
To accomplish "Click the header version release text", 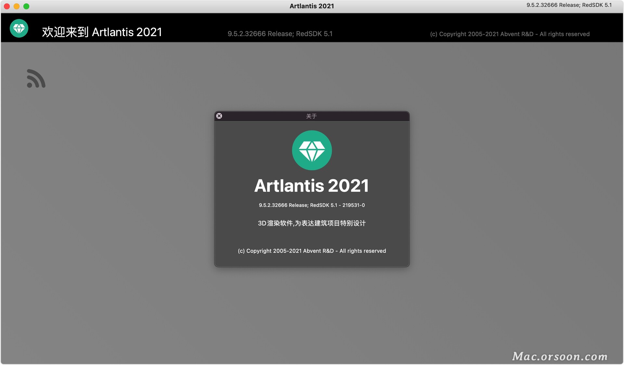I will click(280, 34).
